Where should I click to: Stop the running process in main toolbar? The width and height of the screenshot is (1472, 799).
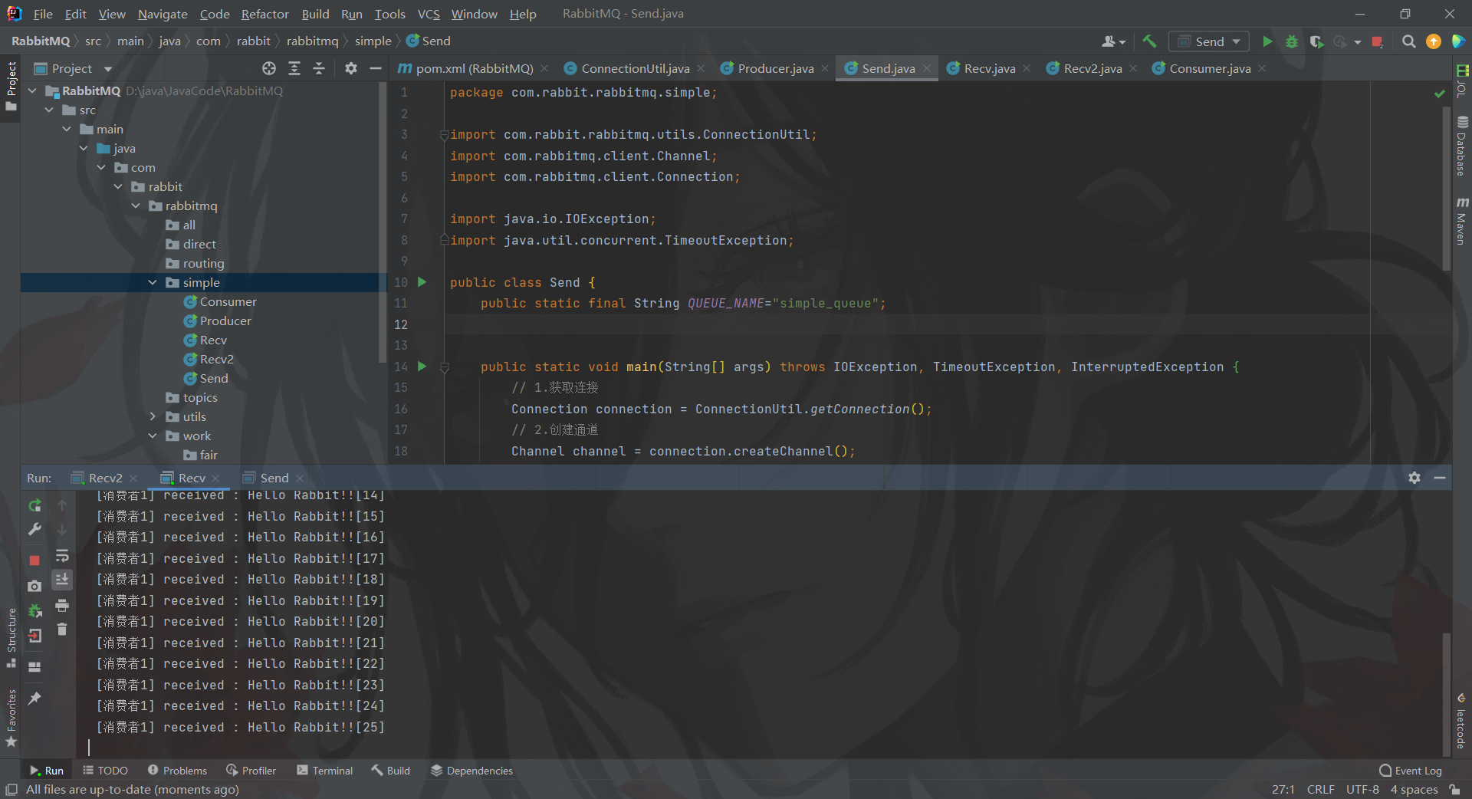[1377, 41]
